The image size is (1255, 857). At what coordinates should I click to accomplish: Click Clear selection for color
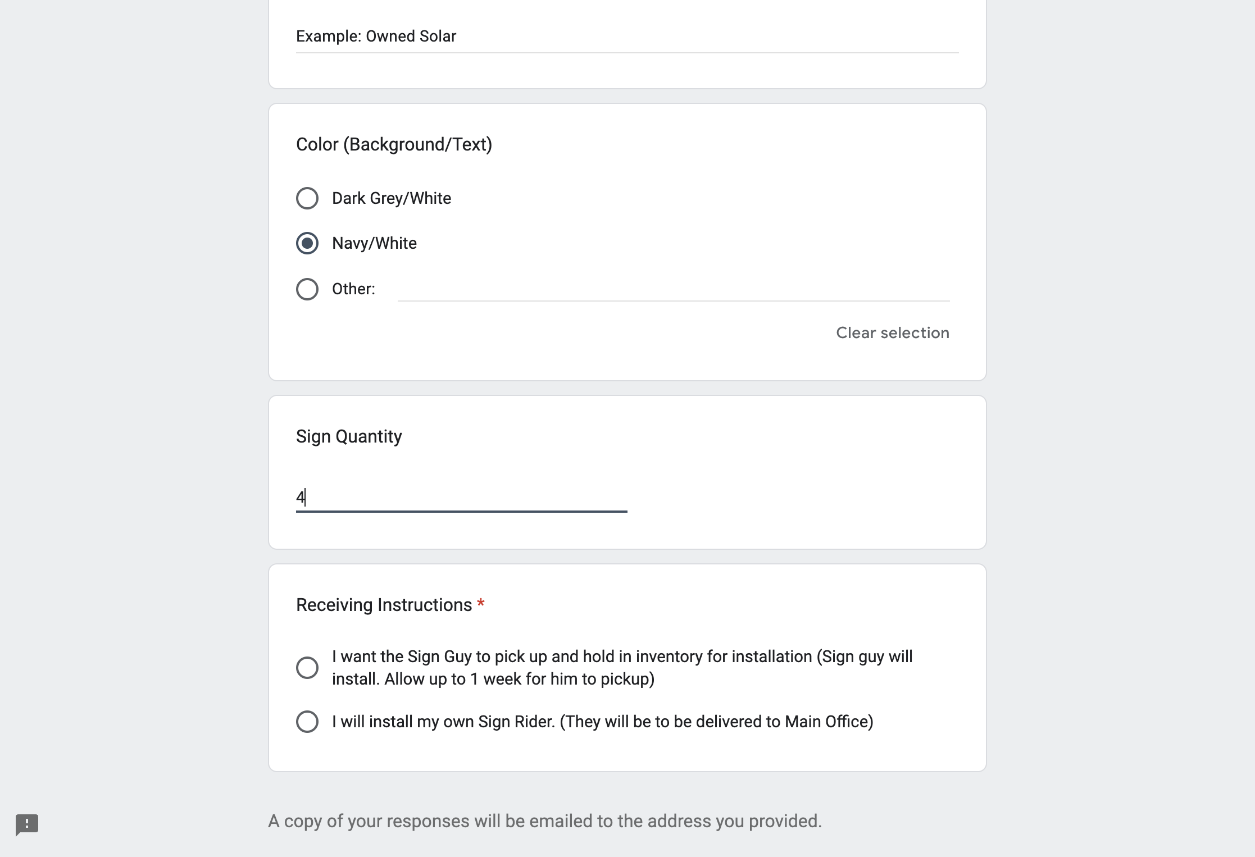(893, 333)
